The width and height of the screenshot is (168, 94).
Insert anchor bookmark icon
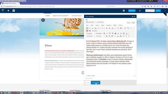(123, 36)
